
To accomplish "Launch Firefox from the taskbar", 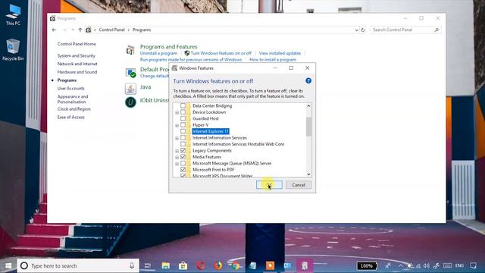I will [x=217, y=265].
